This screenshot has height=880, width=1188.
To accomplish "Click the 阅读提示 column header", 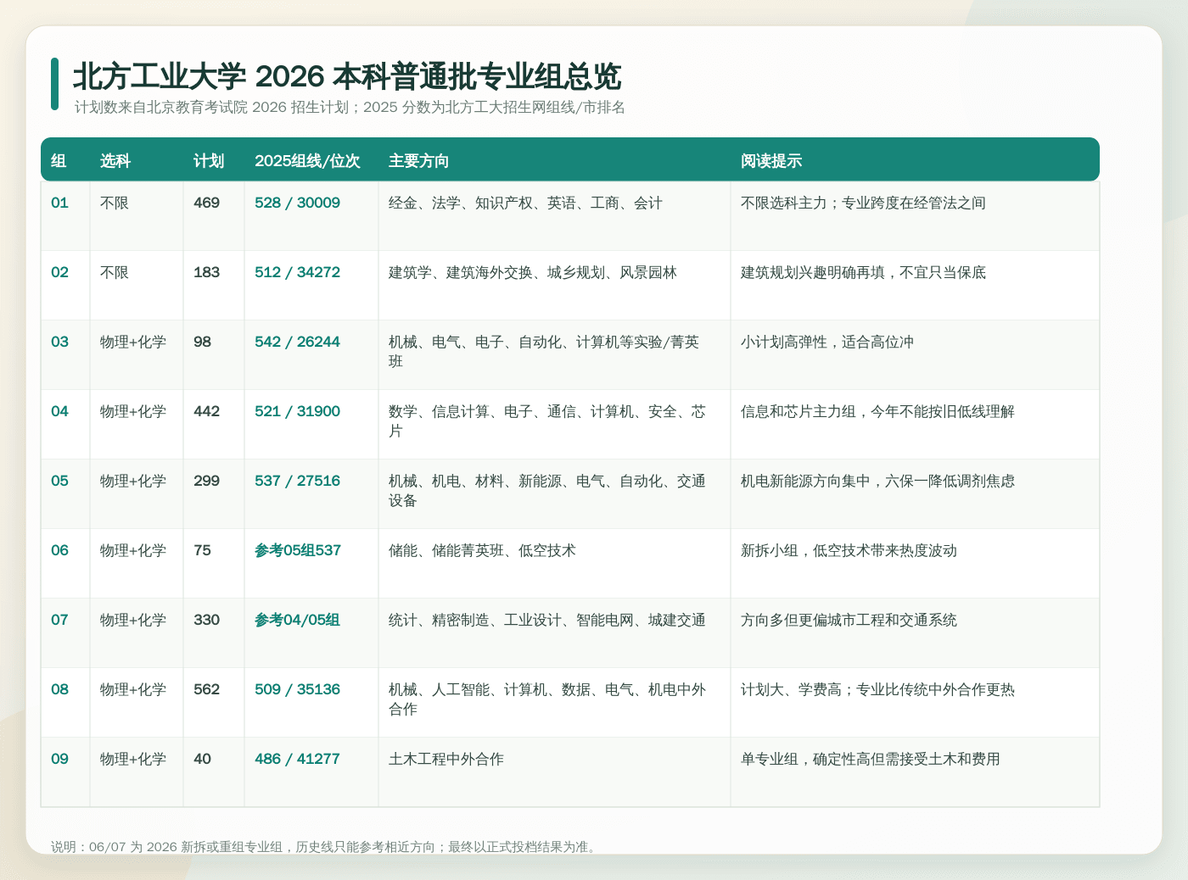I will pyautogui.click(x=771, y=161).
